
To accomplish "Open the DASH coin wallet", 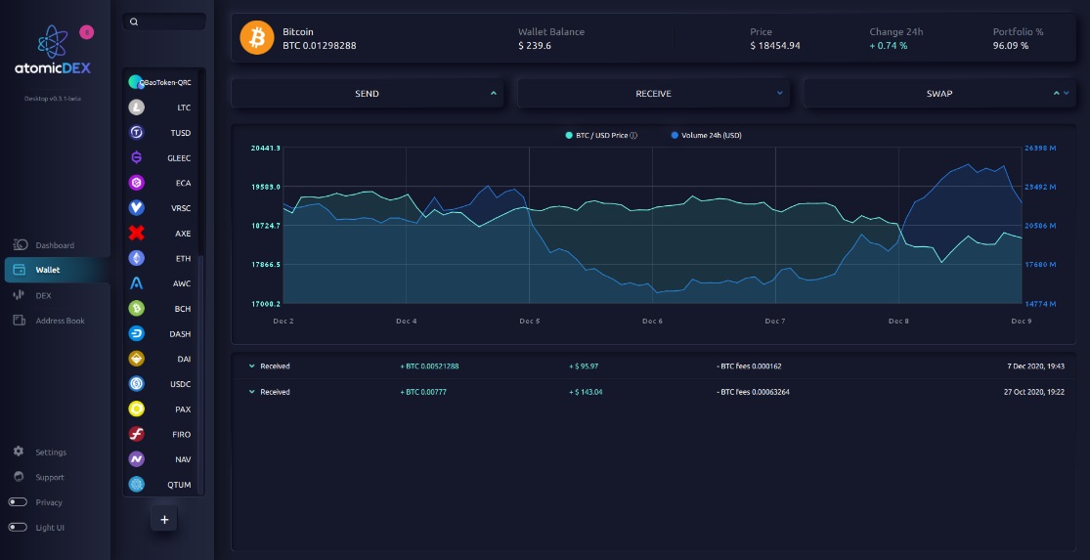I will tap(164, 334).
